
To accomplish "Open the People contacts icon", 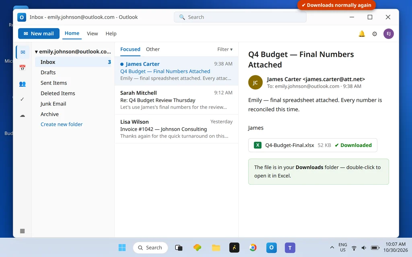I will pos(23,84).
